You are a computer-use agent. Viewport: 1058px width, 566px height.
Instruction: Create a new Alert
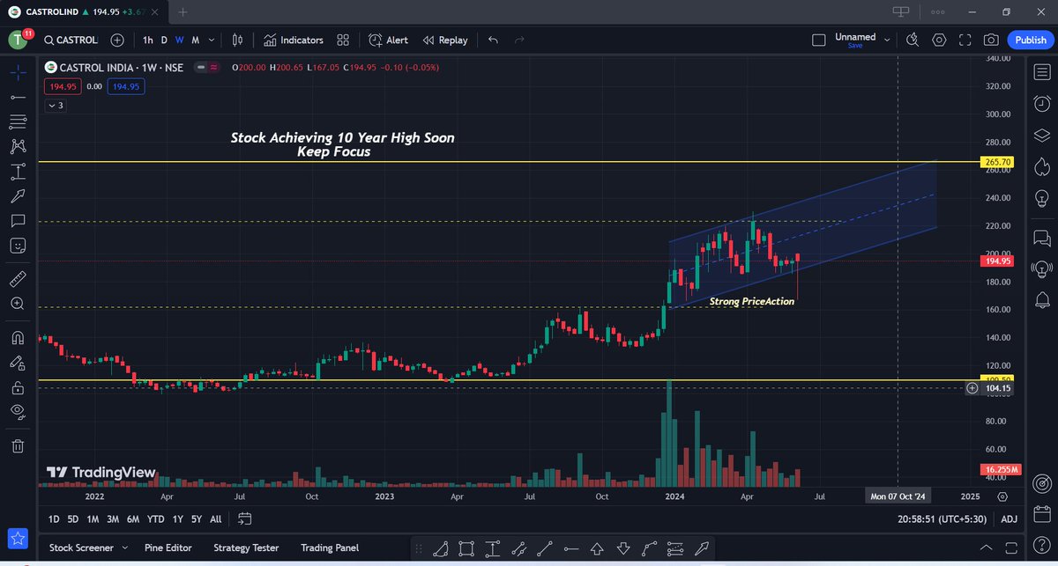(x=388, y=40)
